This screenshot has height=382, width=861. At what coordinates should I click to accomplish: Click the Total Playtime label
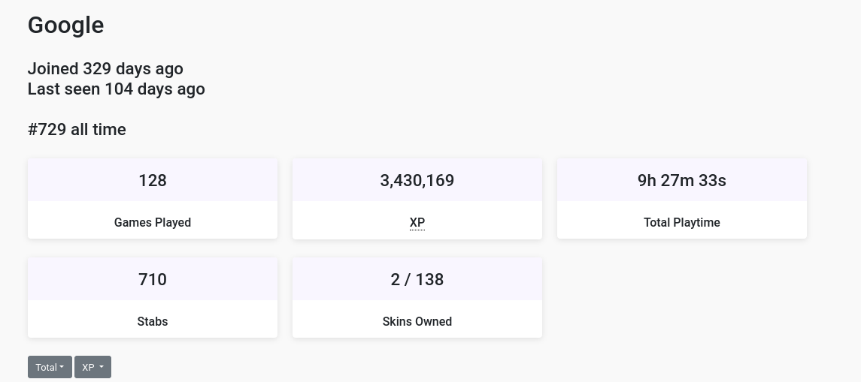(682, 222)
